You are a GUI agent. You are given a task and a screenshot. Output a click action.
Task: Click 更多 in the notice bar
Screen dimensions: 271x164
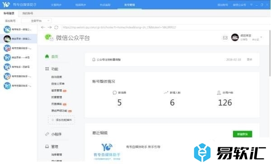tap(249, 59)
